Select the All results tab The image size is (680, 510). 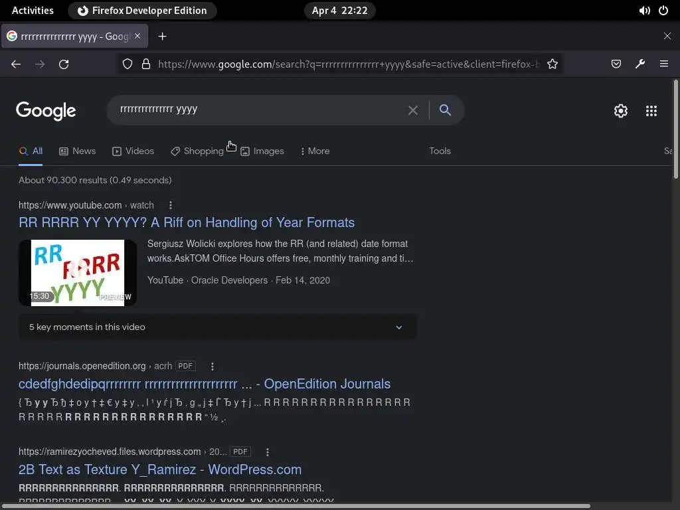coord(31,151)
